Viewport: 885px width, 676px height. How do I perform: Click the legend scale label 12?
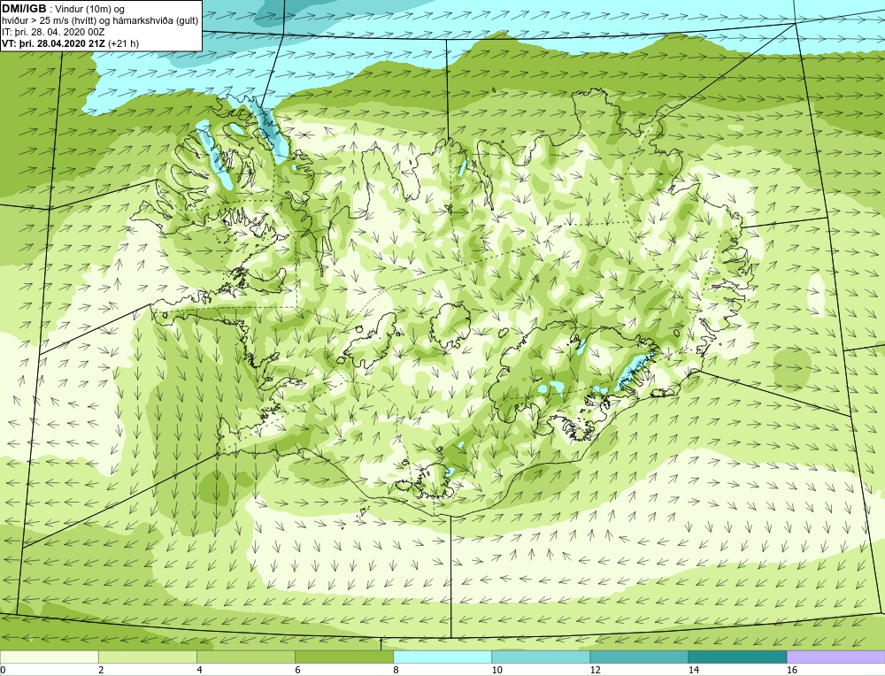tap(596, 670)
